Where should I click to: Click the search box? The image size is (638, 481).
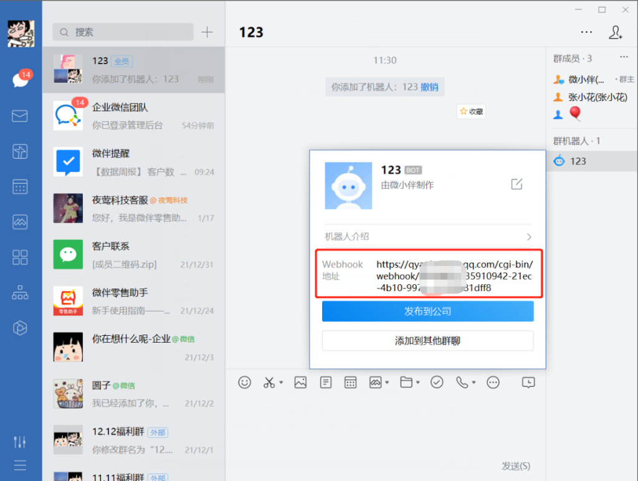pos(123,32)
